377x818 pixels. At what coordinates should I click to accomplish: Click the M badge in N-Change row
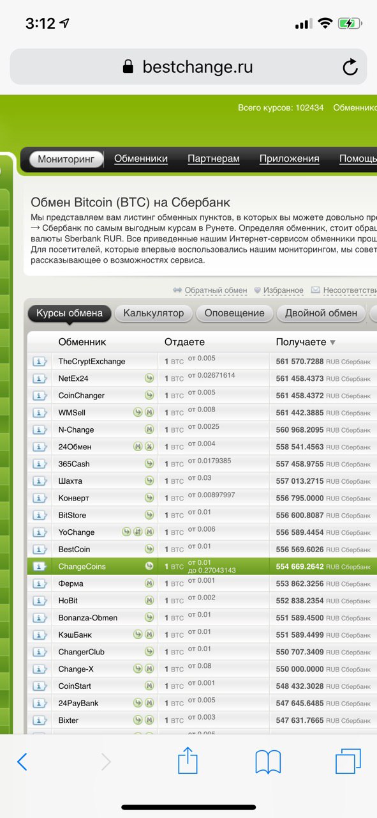click(149, 430)
